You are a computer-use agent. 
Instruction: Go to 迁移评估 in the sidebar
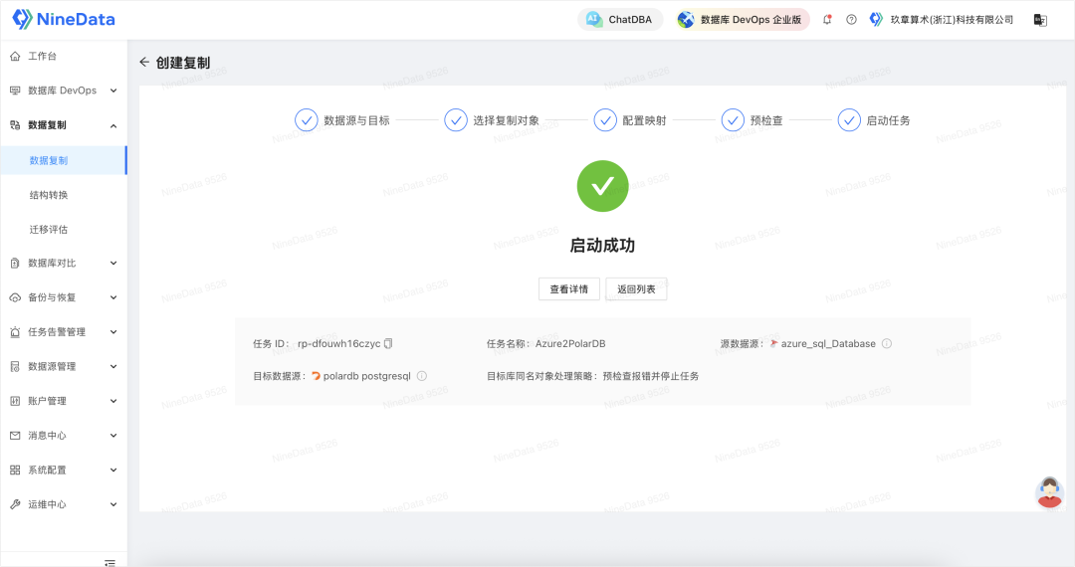(x=49, y=229)
